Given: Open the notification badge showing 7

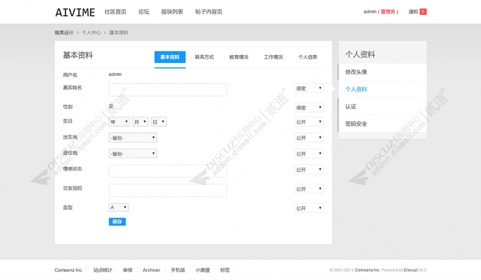Looking at the screenshot, I should click(x=423, y=12).
